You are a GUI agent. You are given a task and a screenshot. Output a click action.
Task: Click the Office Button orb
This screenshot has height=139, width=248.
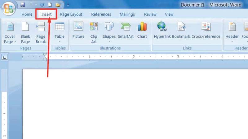[8, 9]
